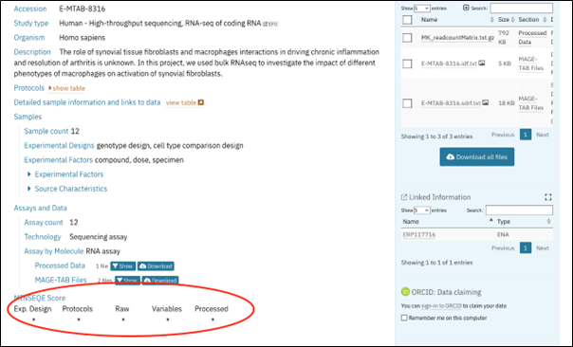Click the Linked Information search field
Image resolution: width=573 pixels, height=347 pixels.
point(519,210)
